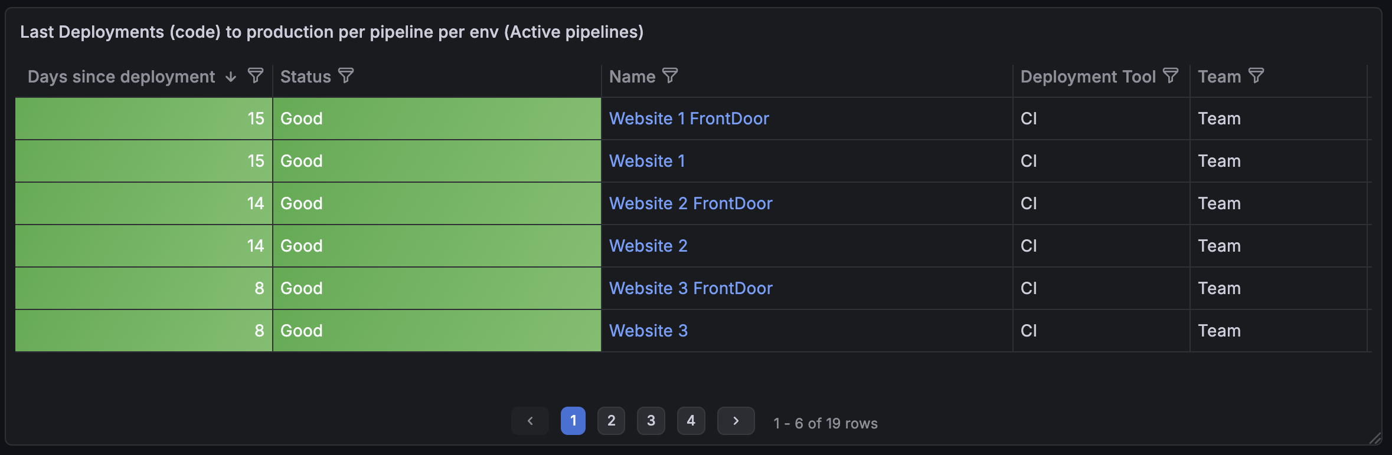Select the panel title Last Deployments
Image resolution: width=1392 pixels, height=455 pixels.
point(332,32)
